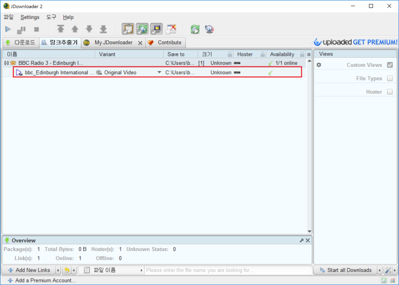Open the Help menu
The height and width of the screenshot is (285, 399).
pyautogui.click(x=68, y=17)
